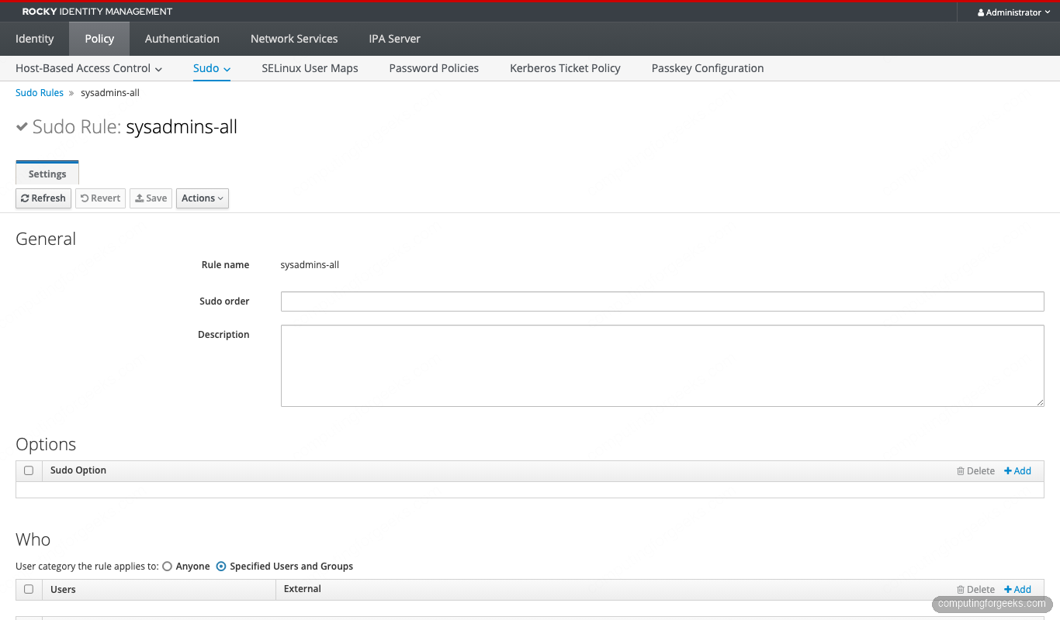Click the Save button
Viewport: 1060px width, 620px height.
coord(151,198)
